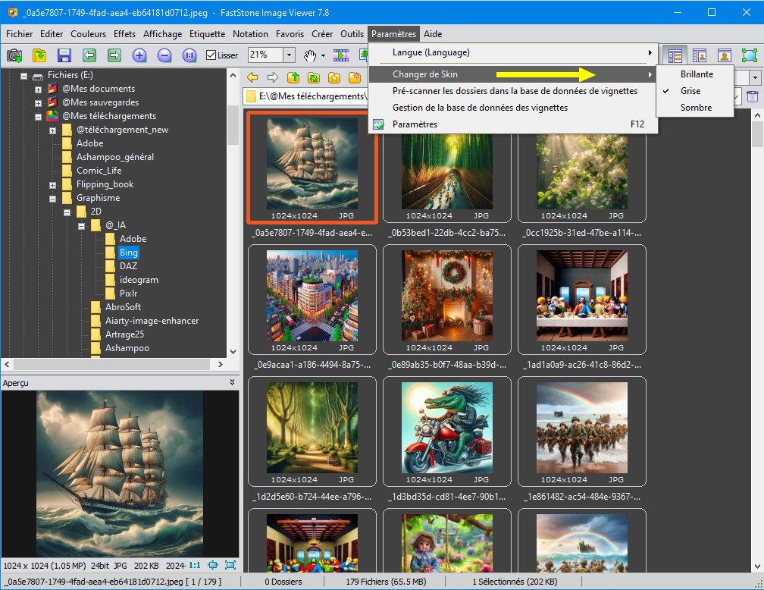Go to previous image with green left arrow
Image resolution: width=764 pixels, height=590 pixels.
[89, 55]
